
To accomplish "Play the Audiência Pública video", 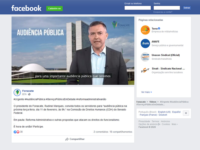I will [73, 51].
